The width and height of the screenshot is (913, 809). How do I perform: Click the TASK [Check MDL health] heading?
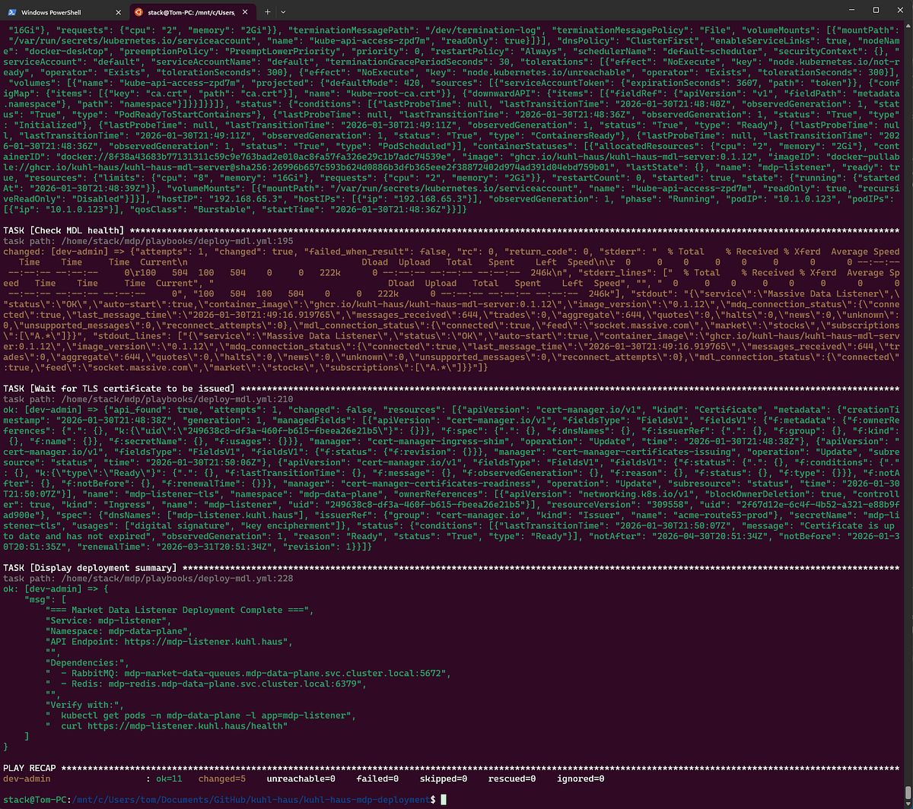pyautogui.click(x=63, y=230)
